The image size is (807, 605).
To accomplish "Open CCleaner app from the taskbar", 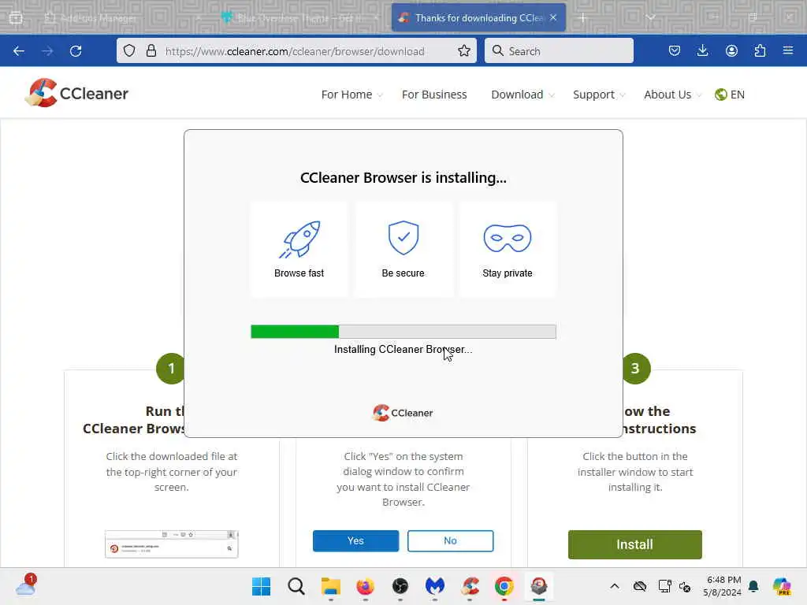I will [470, 586].
